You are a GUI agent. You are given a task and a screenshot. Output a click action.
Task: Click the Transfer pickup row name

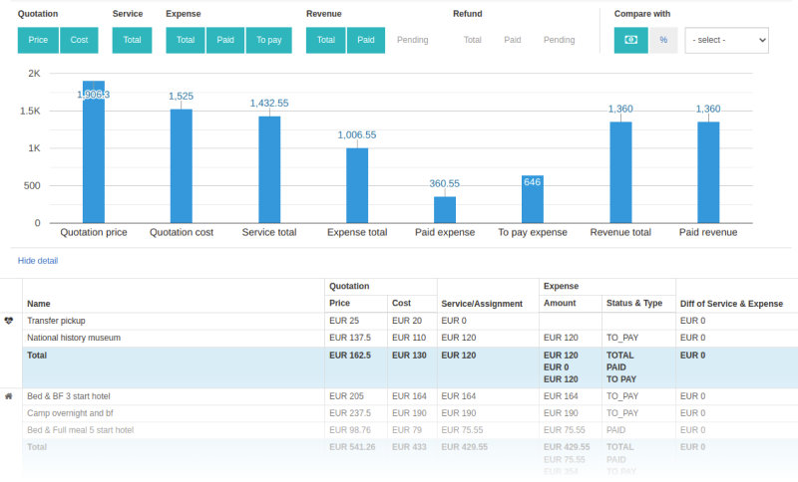(x=56, y=321)
